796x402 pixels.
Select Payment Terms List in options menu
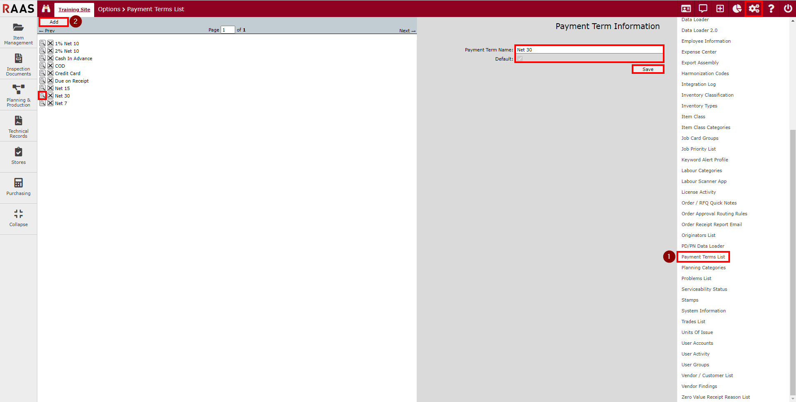point(703,257)
